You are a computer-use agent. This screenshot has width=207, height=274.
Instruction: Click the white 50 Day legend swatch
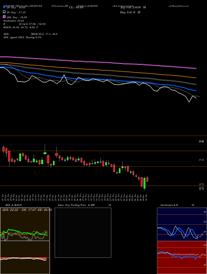coord(4,12)
